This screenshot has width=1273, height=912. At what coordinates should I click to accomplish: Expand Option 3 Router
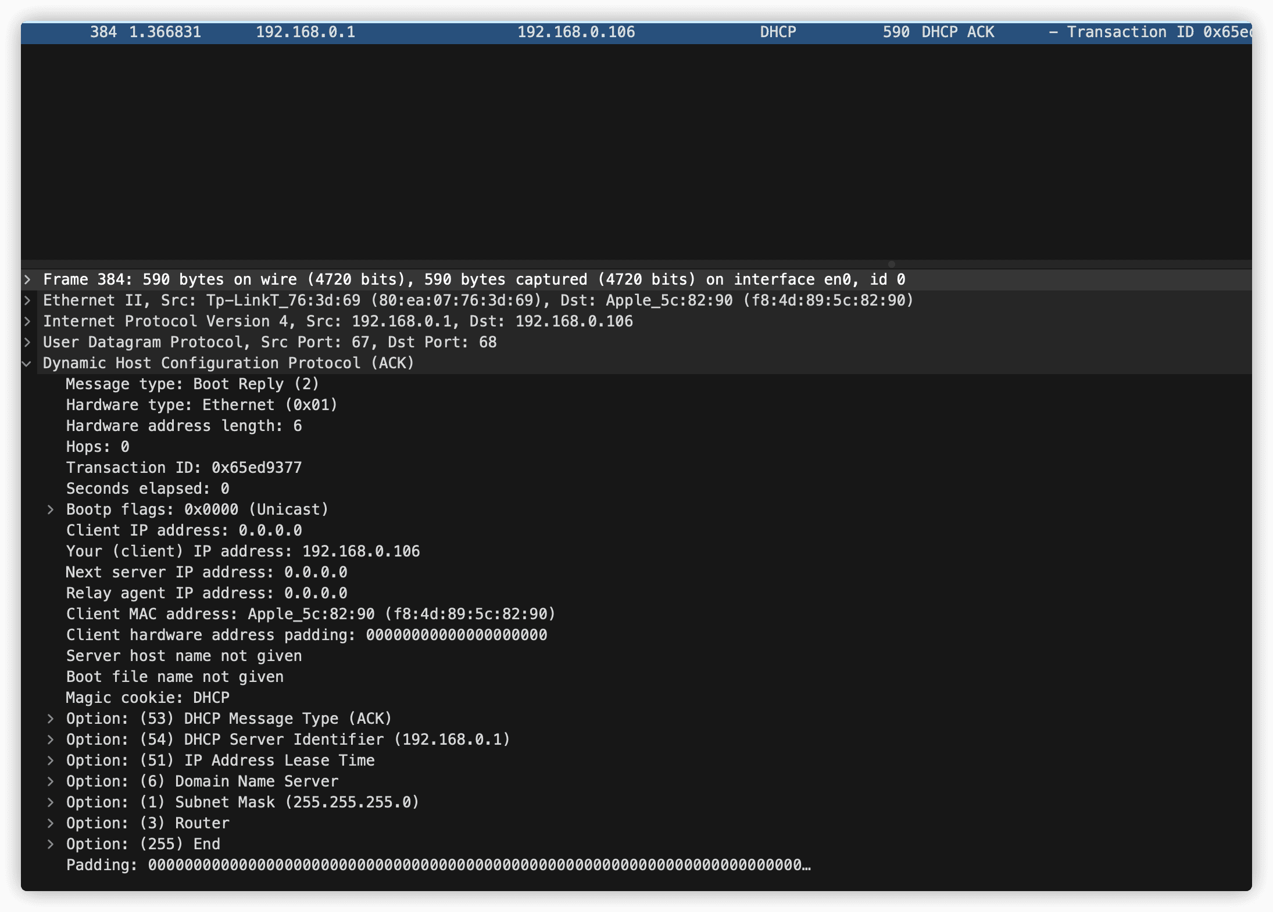tap(51, 823)
